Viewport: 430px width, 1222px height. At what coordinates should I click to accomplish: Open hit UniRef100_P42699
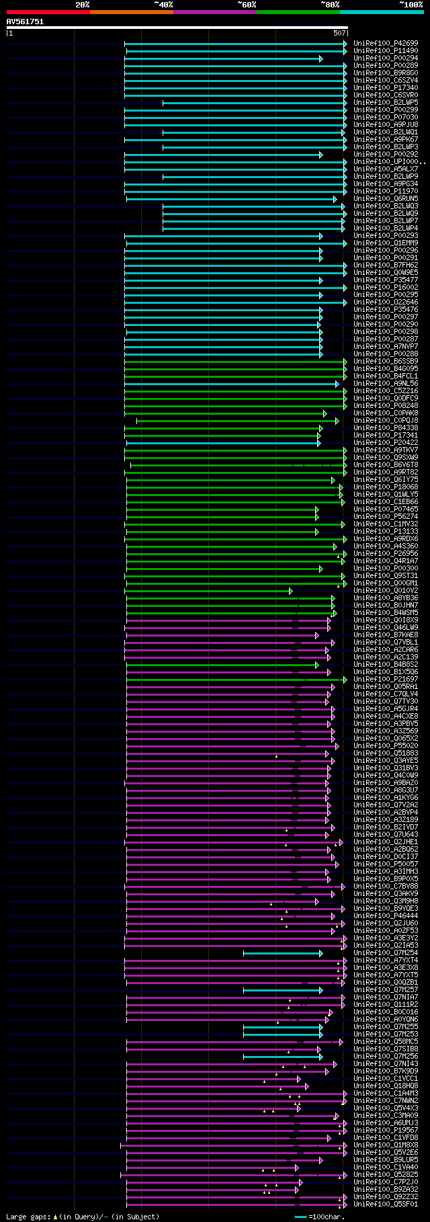[386, 43]
